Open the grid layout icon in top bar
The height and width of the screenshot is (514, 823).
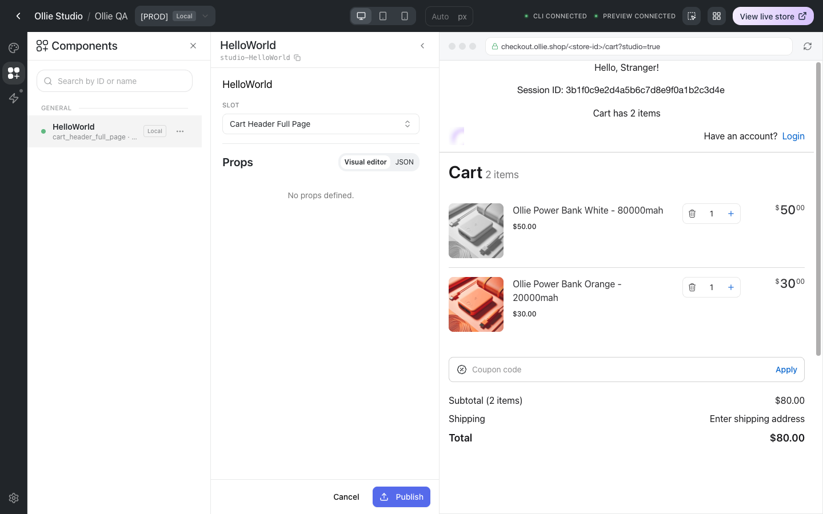tap(717, 16)
